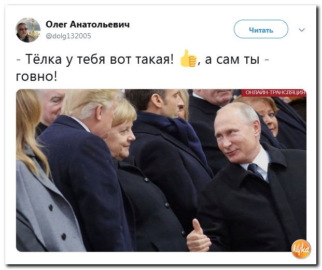This screenshot has width=322, height=270.
Task: Click the thumbs-up emoji in the tweet
Action: click(188, 59)
